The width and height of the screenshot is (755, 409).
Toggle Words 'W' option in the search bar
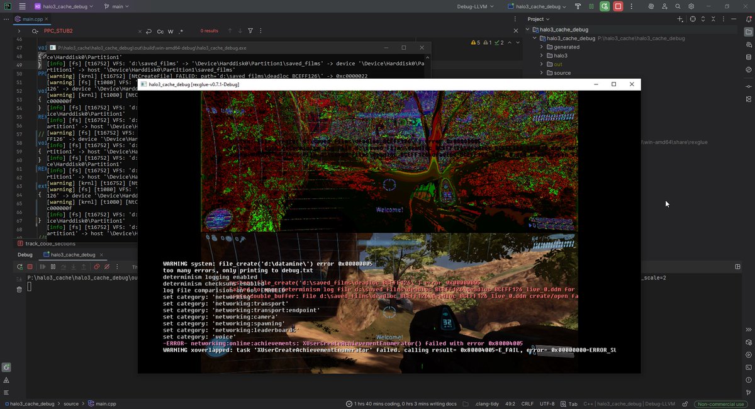(x=171, y=31)
